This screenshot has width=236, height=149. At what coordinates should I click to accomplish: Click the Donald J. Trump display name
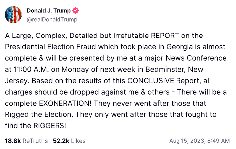[49, 11]
